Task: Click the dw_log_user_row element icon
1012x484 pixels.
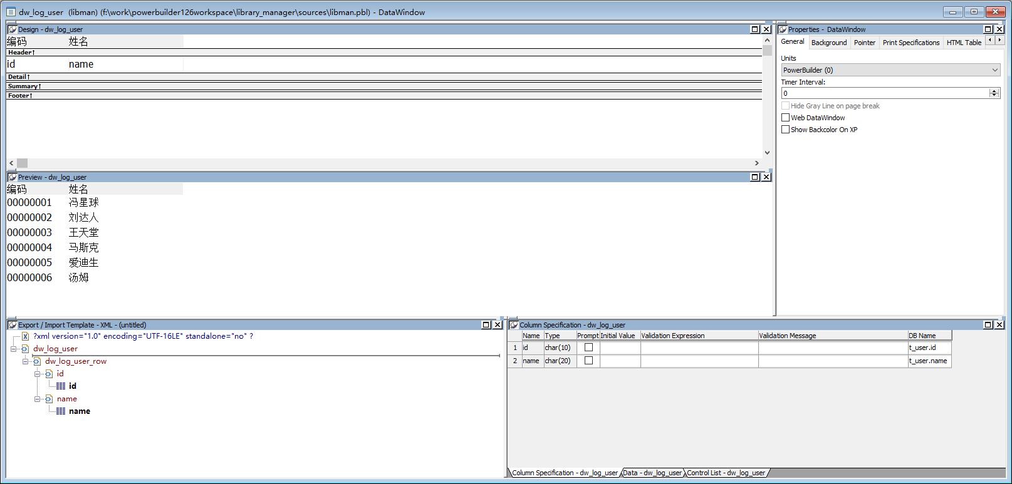Action: [37, 361]
